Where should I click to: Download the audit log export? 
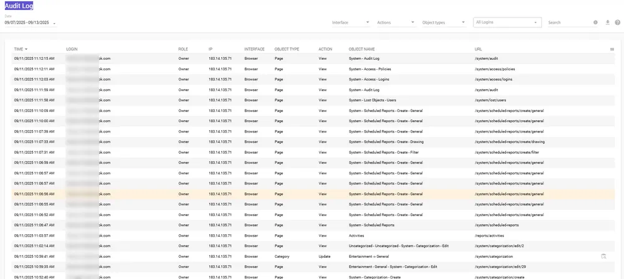(x=608, y=22)
